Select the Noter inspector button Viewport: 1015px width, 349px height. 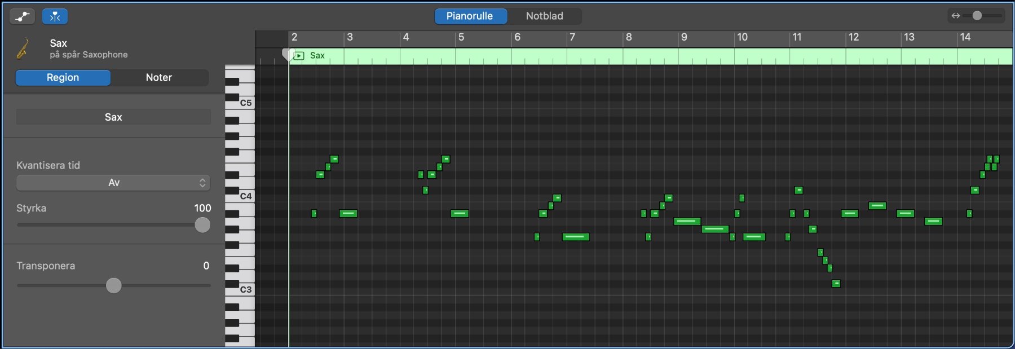pos(158,78)
